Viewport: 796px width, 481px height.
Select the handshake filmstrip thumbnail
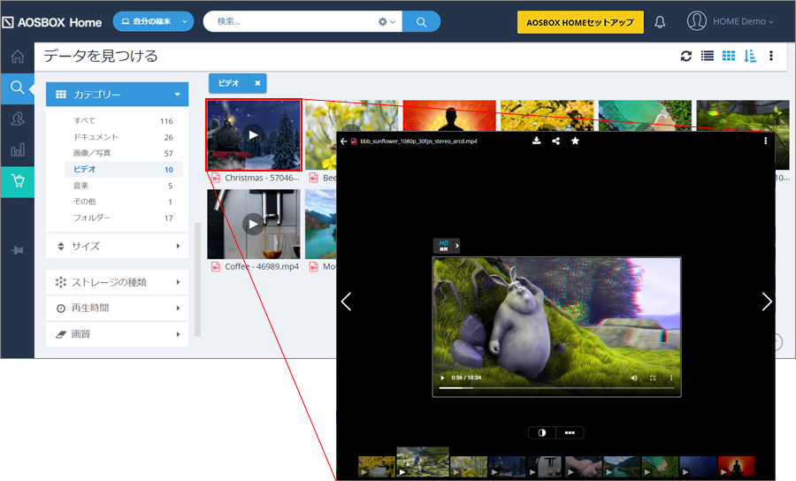coord(583,467)
